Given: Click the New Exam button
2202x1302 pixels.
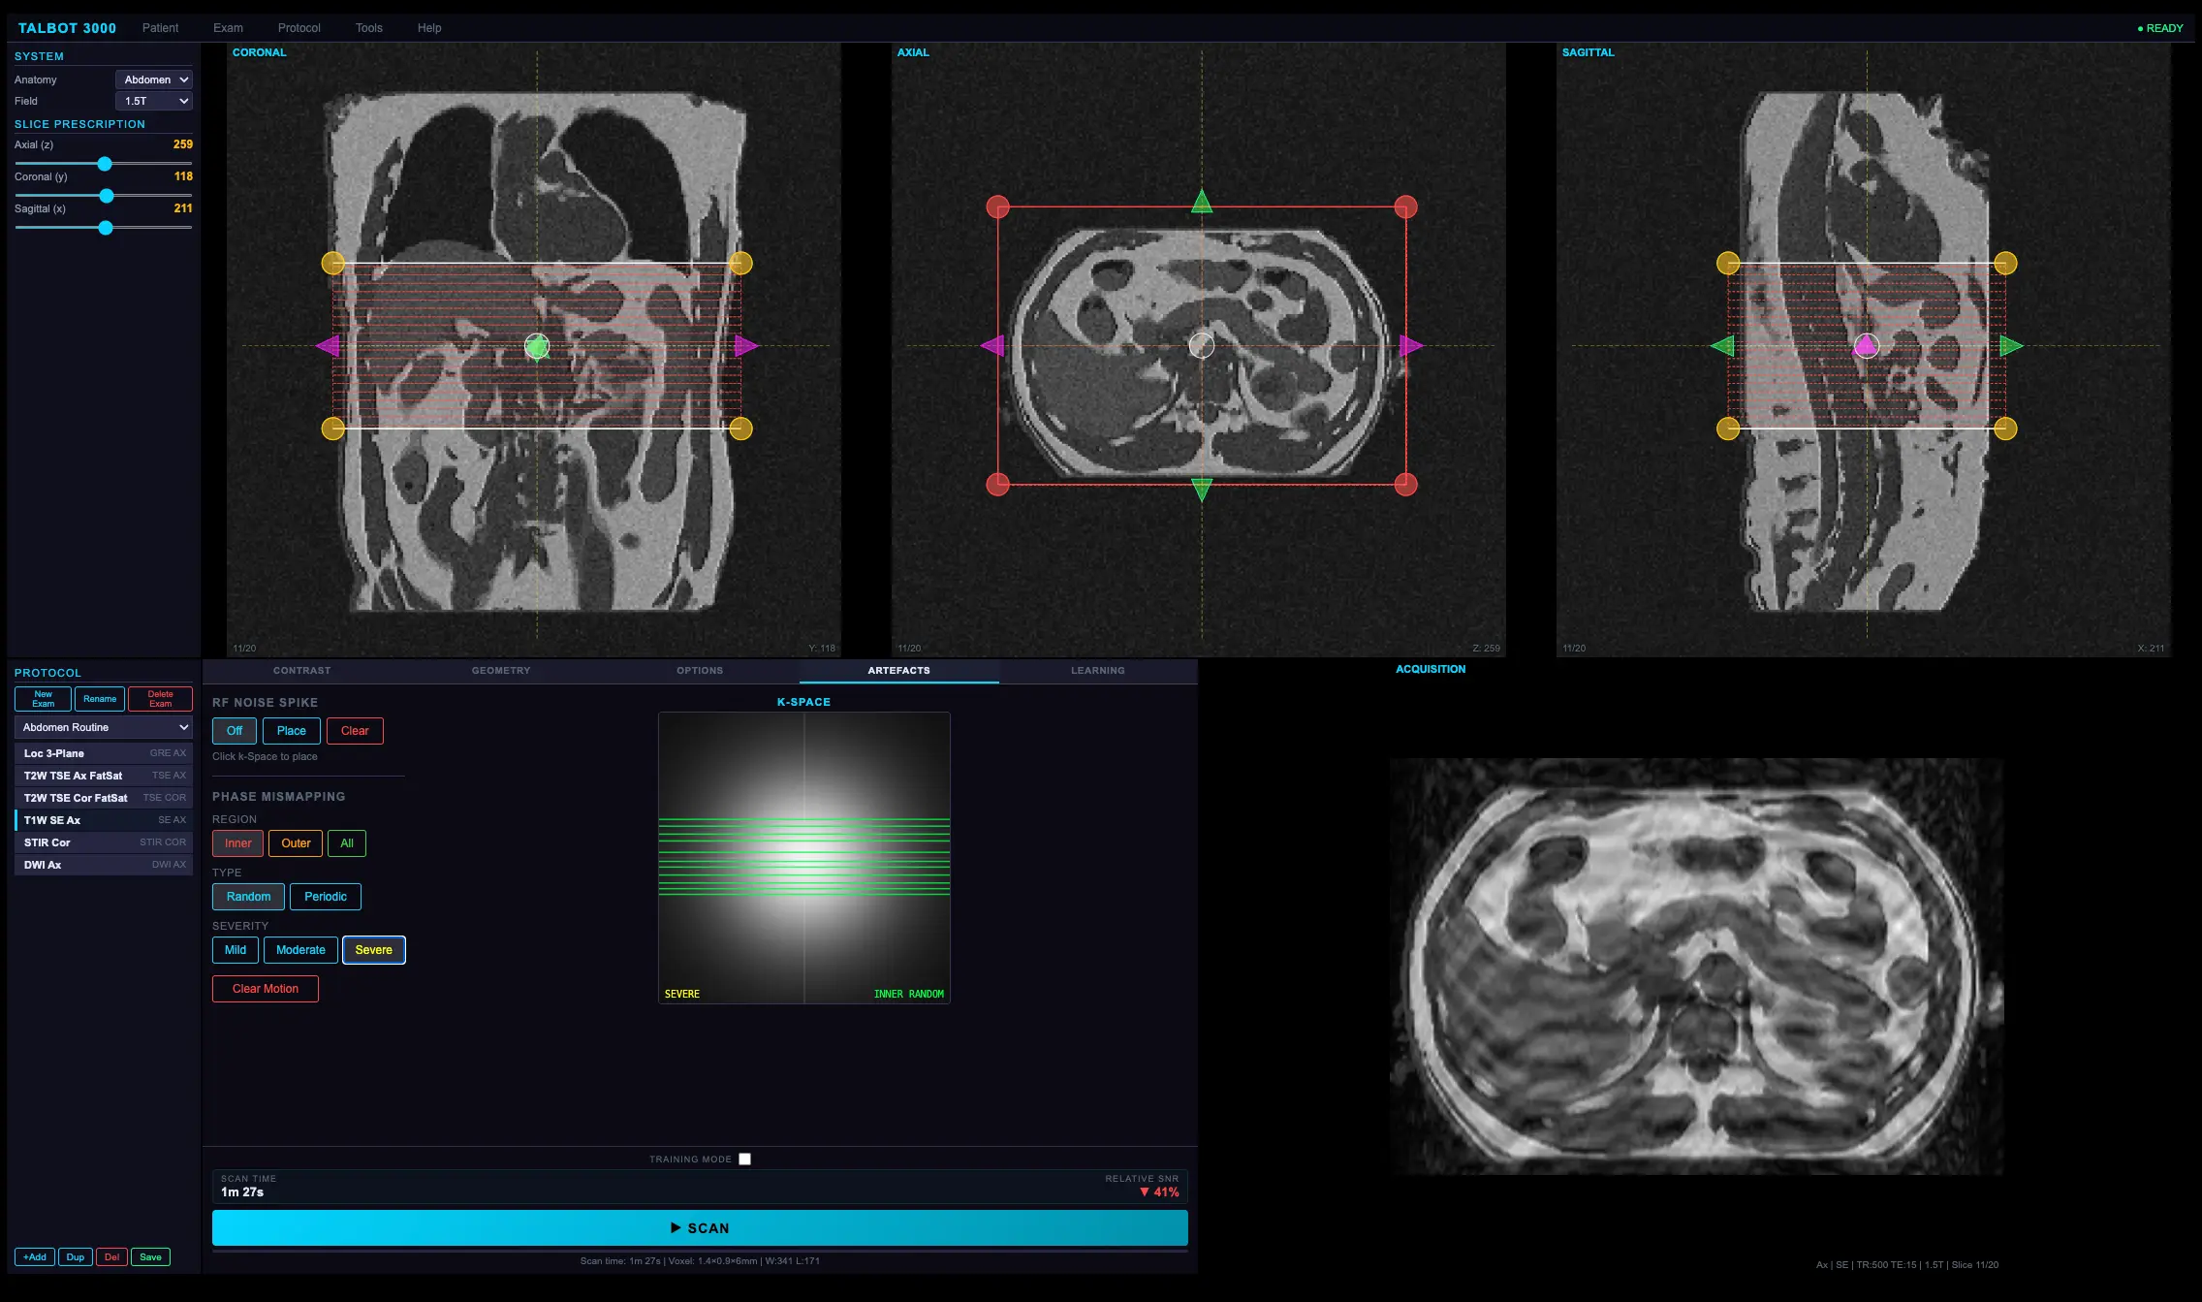Looking at the screenshot, I should pos(43,699).
